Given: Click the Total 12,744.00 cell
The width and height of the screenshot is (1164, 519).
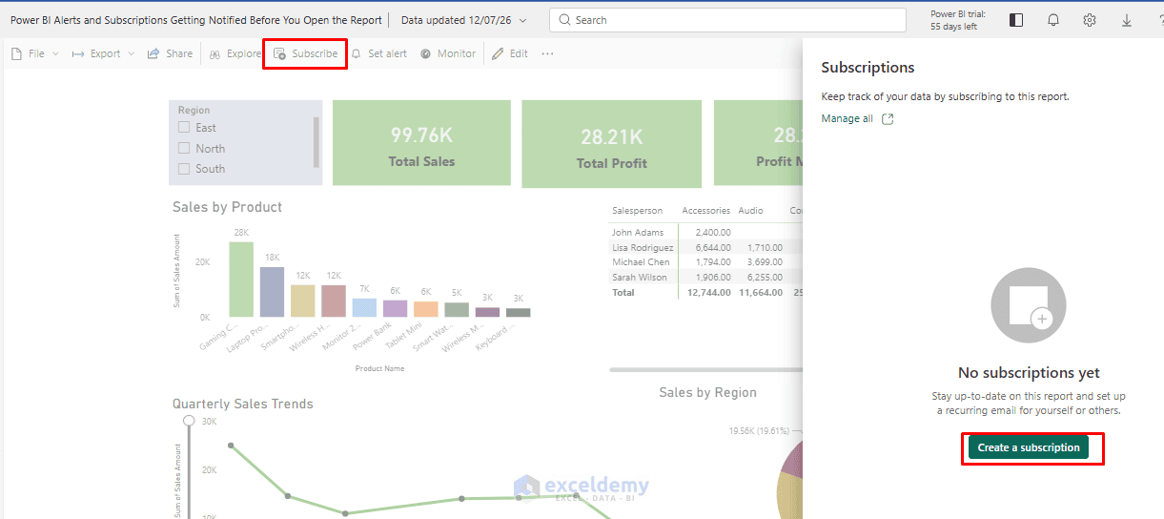Looking at the screenshot, I should click(x=708, y=292).
